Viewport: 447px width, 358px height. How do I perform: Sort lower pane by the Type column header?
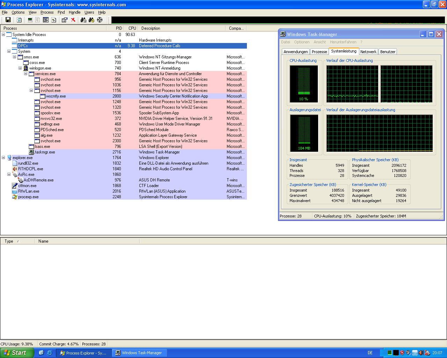point(17,241)
